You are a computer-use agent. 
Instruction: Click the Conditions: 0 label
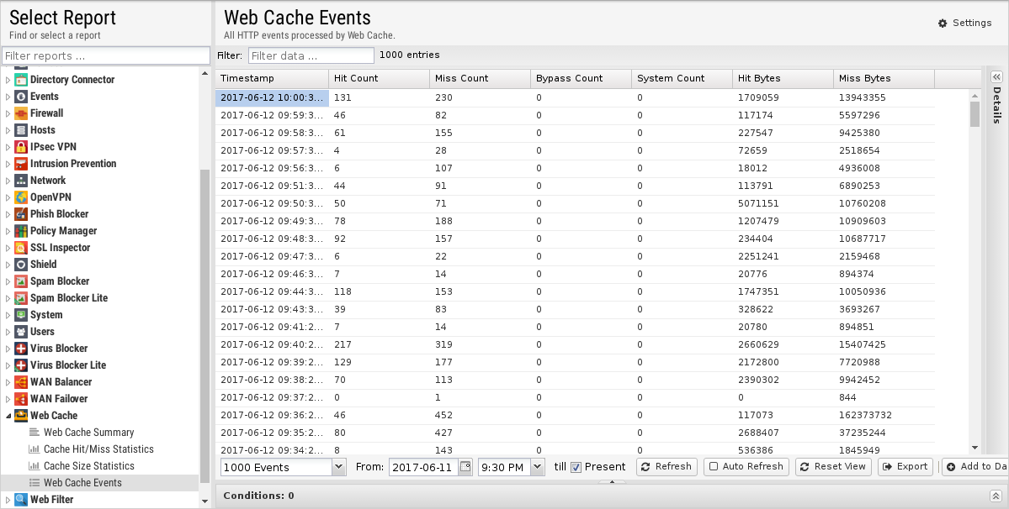click(x=258, y=496)
